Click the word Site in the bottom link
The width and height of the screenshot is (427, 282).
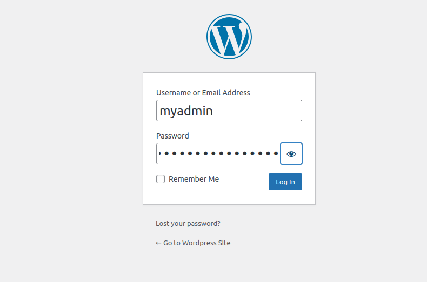(224, 243)
